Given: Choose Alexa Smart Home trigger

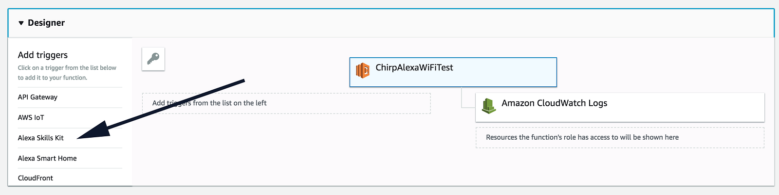Looking at the screenshot, I should pos(47,158).
